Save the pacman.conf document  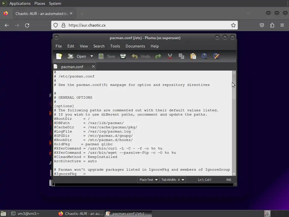(107, 56)
